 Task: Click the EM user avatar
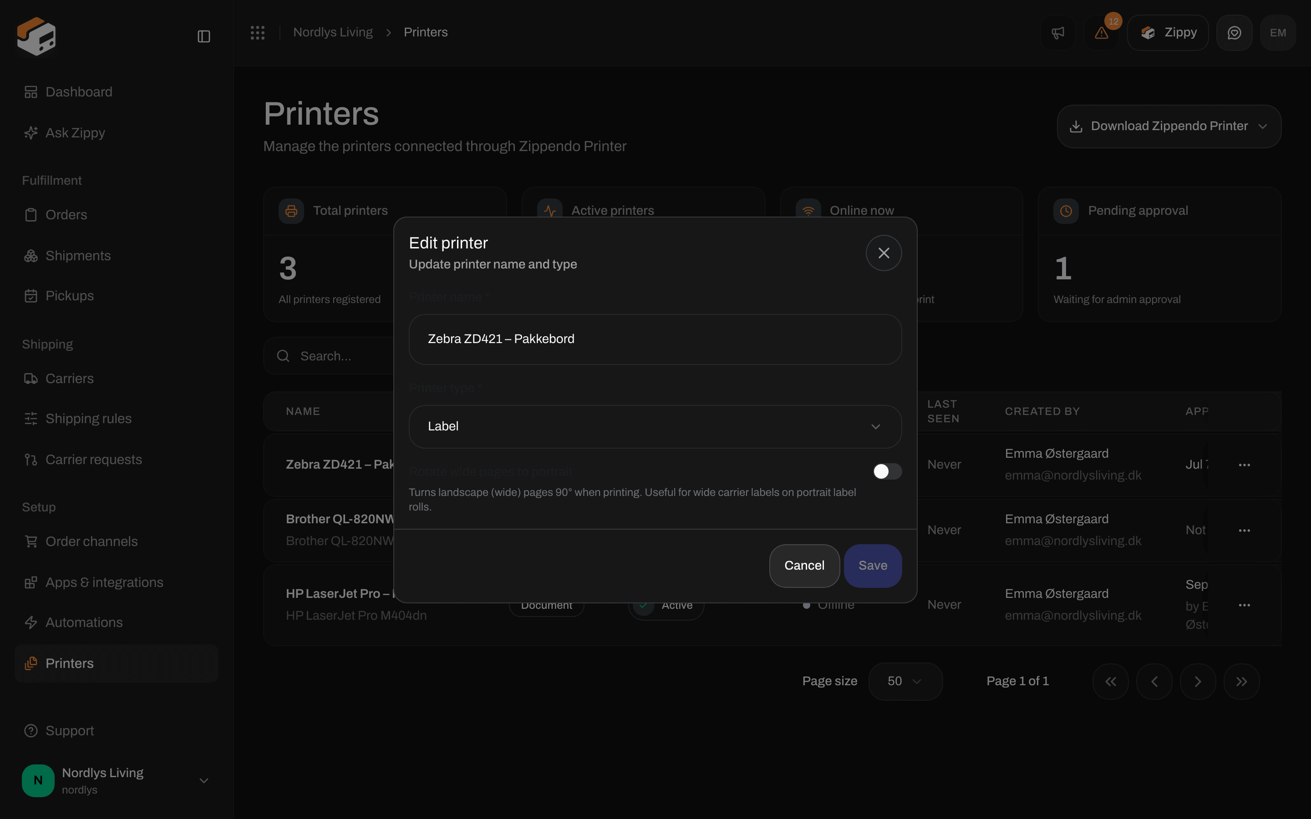[1278, 32]
